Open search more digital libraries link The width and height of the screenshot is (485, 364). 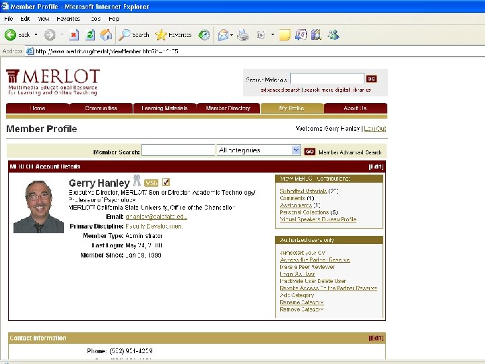tap(337, 90)
